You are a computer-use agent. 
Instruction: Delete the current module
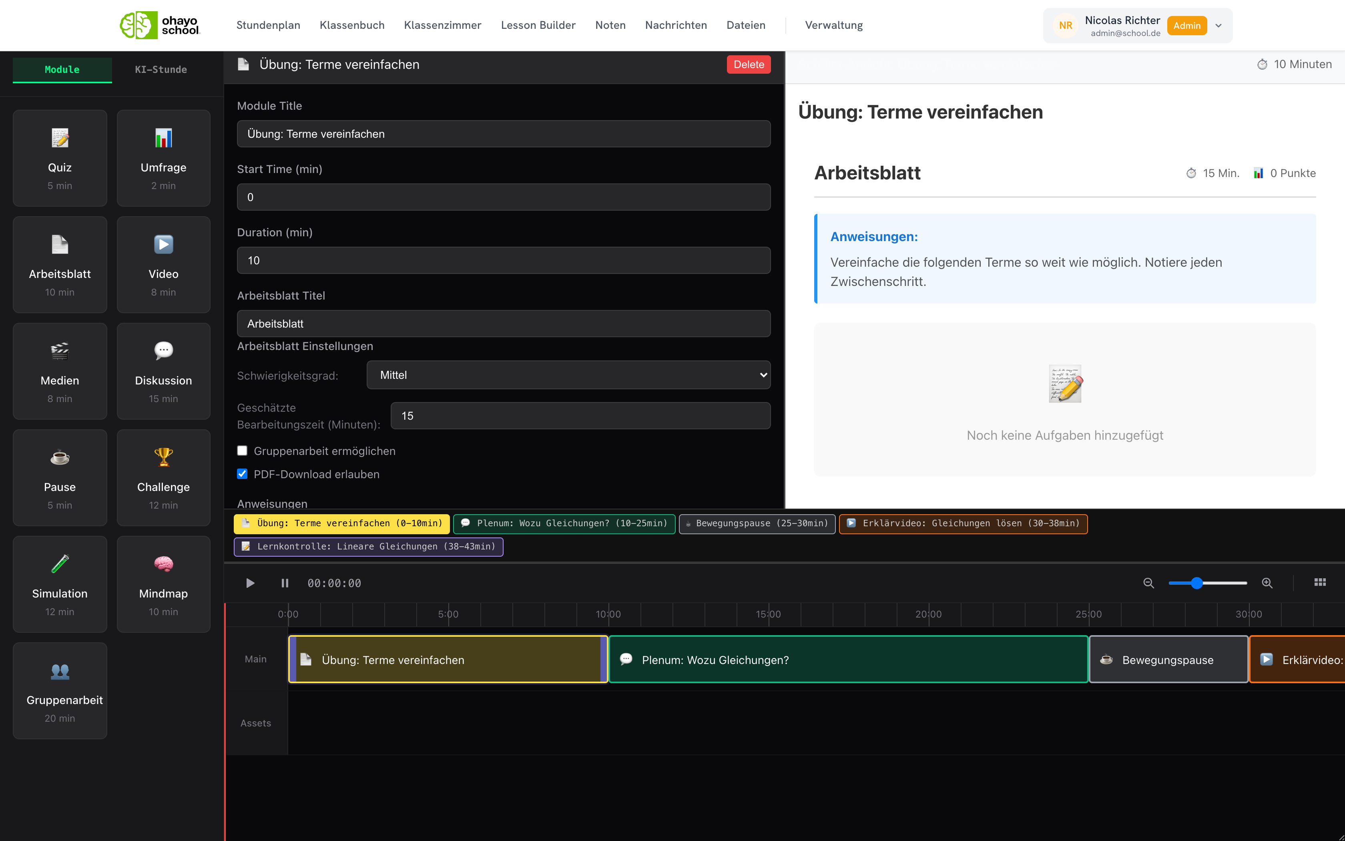coord(749,64)
